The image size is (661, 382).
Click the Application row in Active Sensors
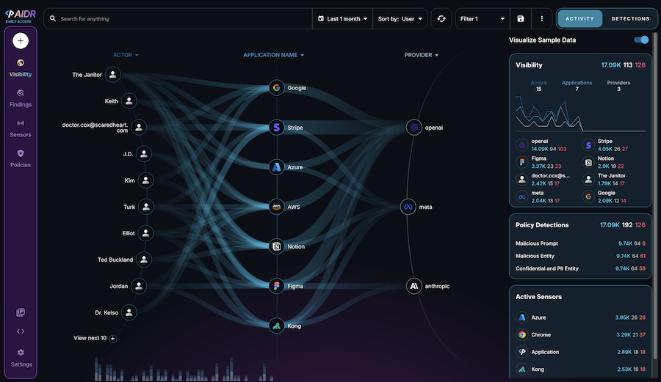click(580, 352)
